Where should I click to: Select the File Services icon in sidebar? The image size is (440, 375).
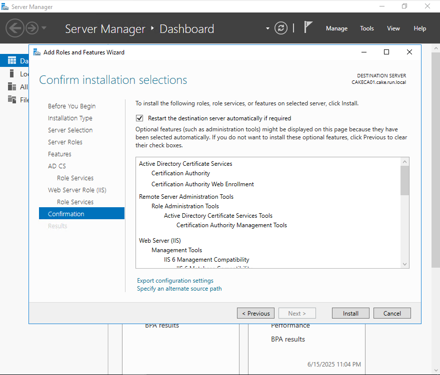tap(12, 99)
